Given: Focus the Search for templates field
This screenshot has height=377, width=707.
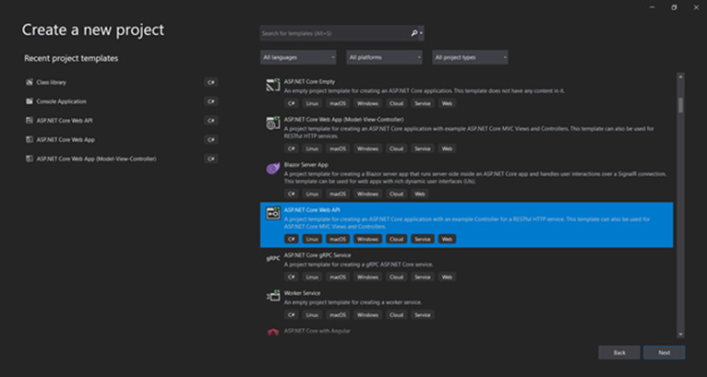Looking at the screenshot, I should click(x=334, y=33).
